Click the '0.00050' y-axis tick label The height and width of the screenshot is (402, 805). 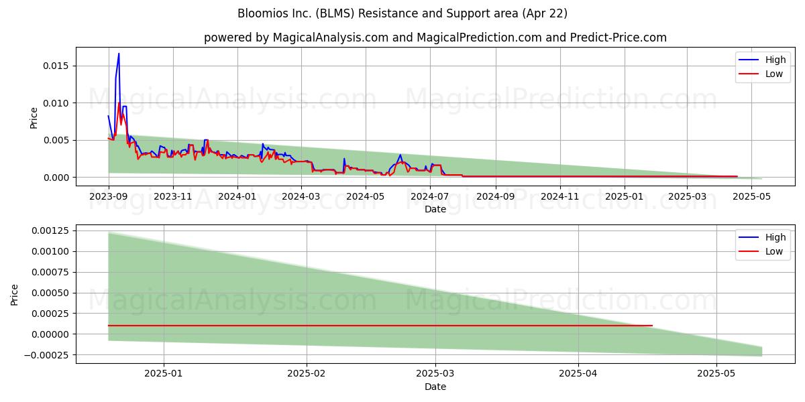pos(52,293)
